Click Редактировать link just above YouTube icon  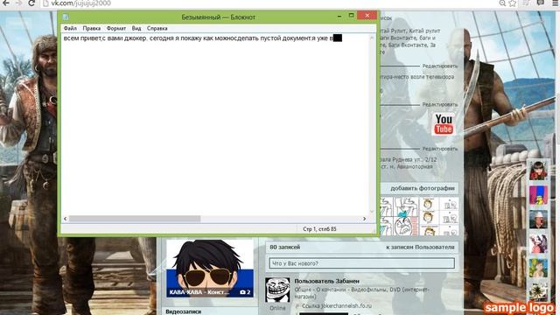pos(440,104)
